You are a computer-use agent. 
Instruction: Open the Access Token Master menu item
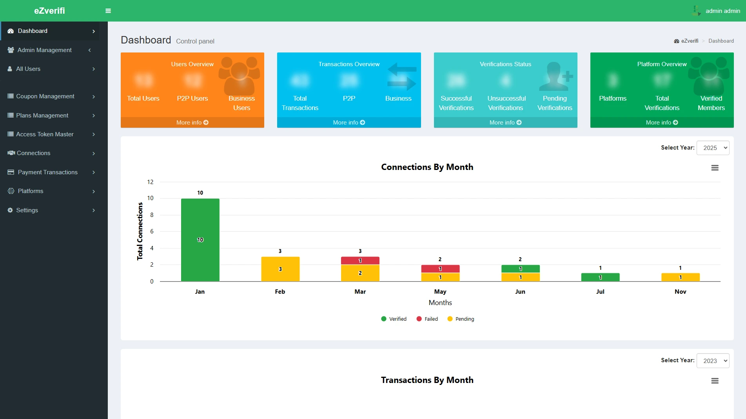[x=50, y=134]
